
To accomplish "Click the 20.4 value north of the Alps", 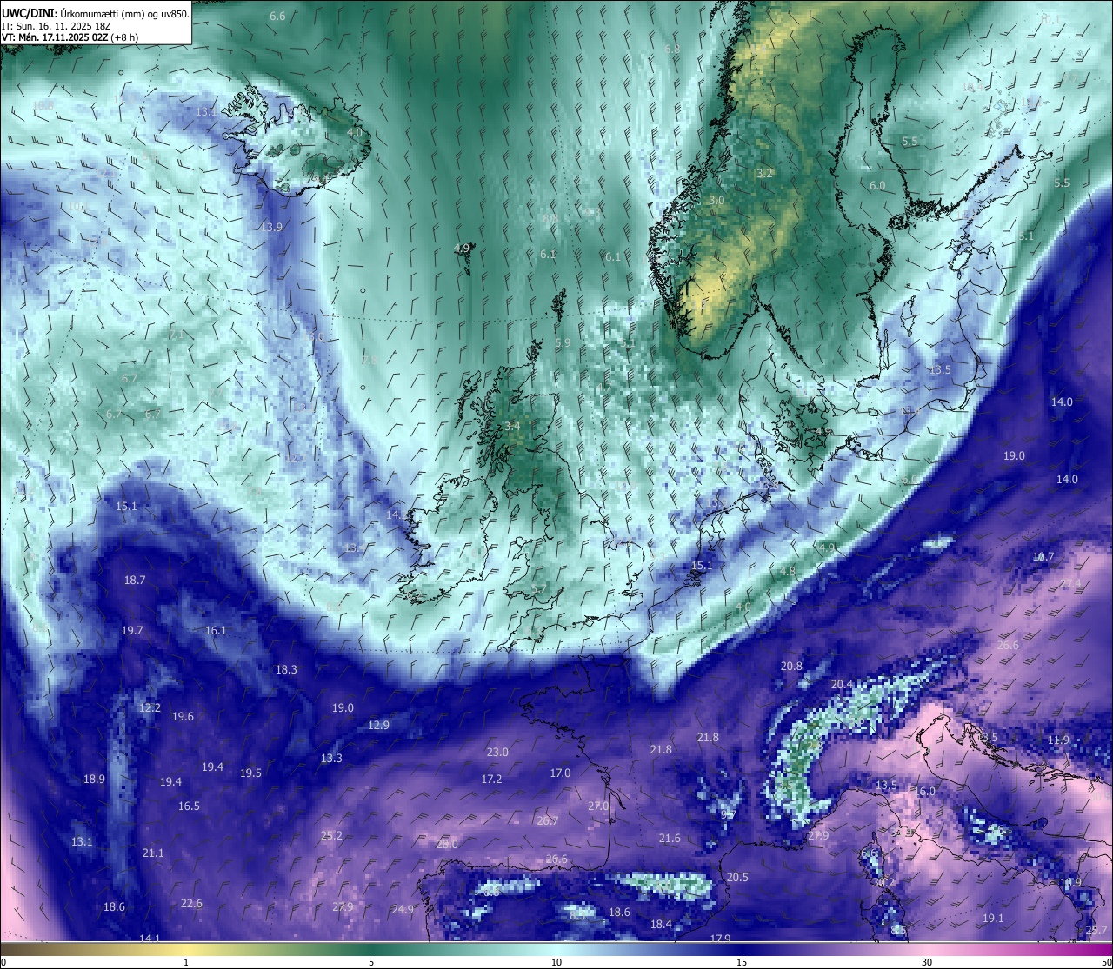I will pos(842,685).
